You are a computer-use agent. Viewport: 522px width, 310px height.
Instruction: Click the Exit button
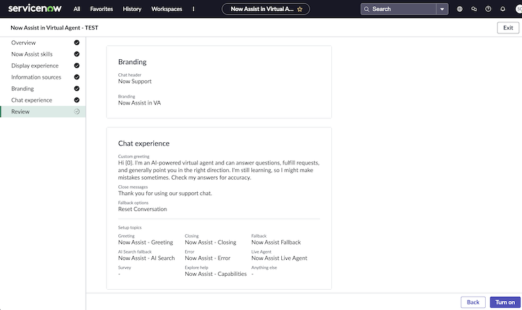(x=508, y=28)
